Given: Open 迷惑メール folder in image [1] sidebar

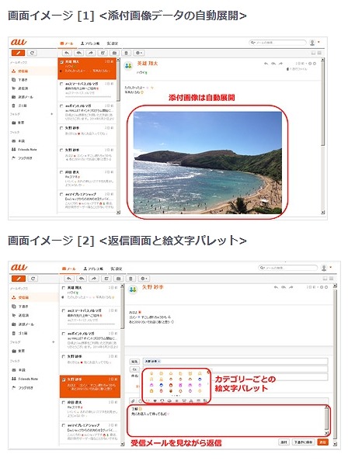Looking at the screenshot, I should tap(23, 97).
